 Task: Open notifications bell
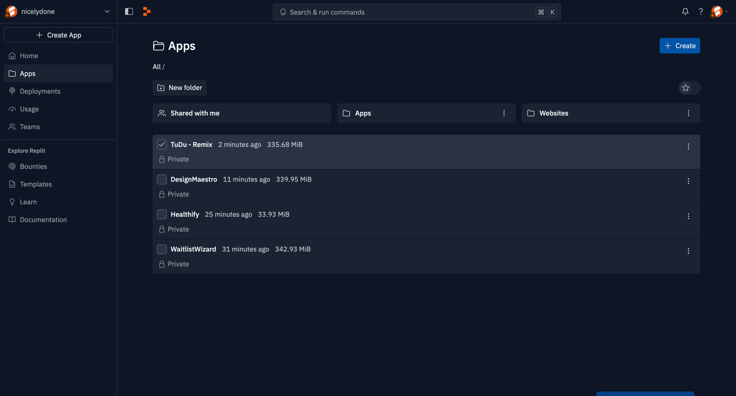point(685,12)
